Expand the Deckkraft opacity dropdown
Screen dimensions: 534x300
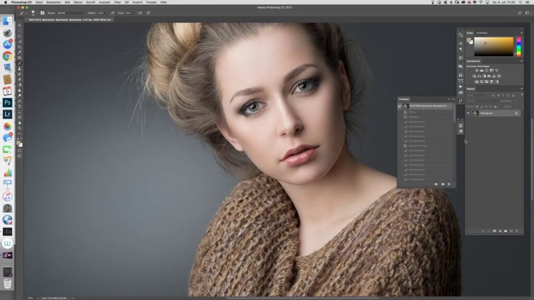tap(108, 12)
